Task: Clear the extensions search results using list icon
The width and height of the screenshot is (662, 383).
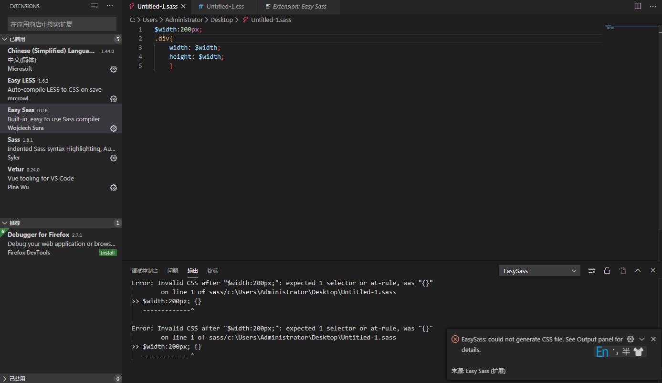Action: [x=95, y=6]
